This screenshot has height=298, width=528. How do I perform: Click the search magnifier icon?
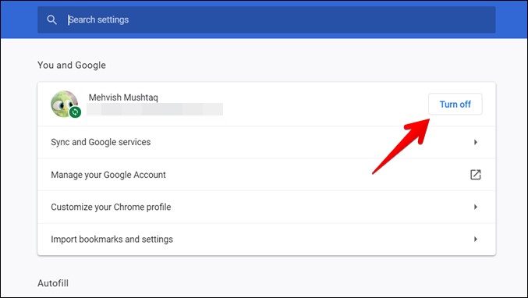[x=51, y=20]
